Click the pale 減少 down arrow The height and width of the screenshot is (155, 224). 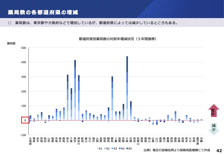tap(214, 129)
